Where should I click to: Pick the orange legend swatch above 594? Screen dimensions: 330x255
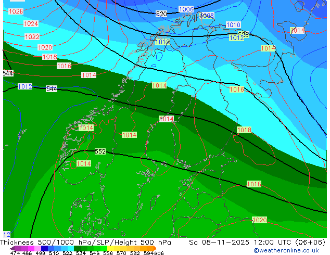[x=150, y=248]
